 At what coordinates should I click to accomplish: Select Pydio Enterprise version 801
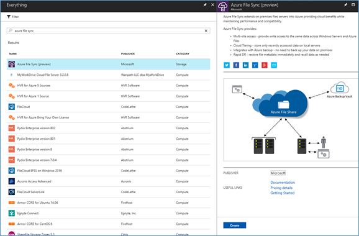tap(36, 138)
